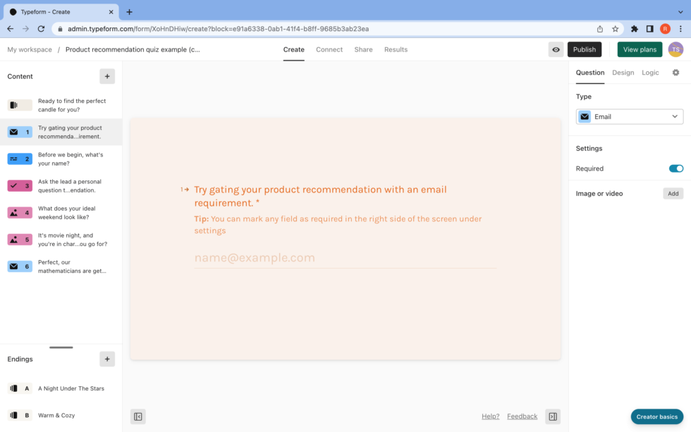Open the Results section

(396, 49)
